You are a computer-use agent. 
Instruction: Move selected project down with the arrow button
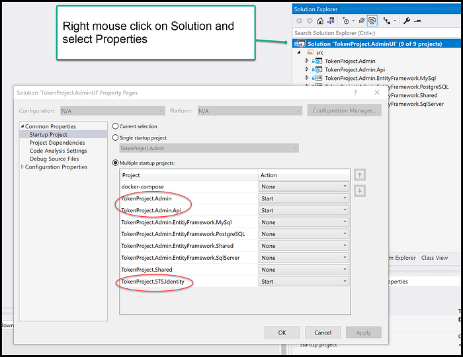pos(360,190)
